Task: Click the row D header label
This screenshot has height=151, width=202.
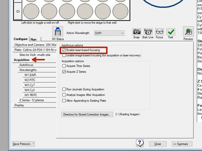Action: (18, 11)
